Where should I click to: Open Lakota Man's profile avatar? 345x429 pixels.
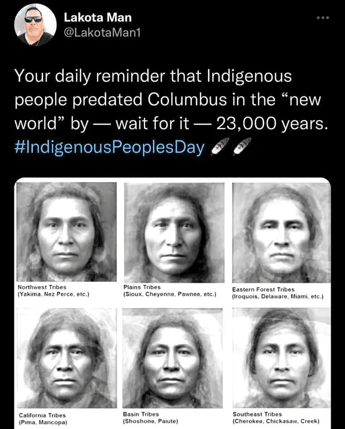coord(35,25)
